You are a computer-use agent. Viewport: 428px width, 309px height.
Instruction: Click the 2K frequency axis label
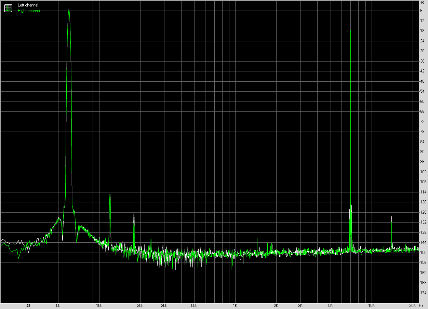coord(276,306)
